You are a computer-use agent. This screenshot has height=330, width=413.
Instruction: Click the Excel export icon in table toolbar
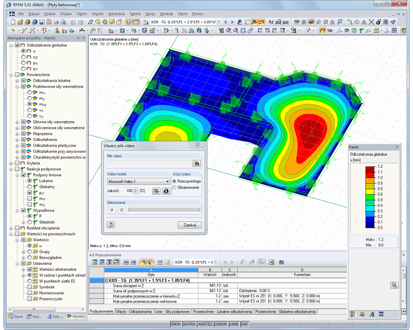(x=271, y=262)
